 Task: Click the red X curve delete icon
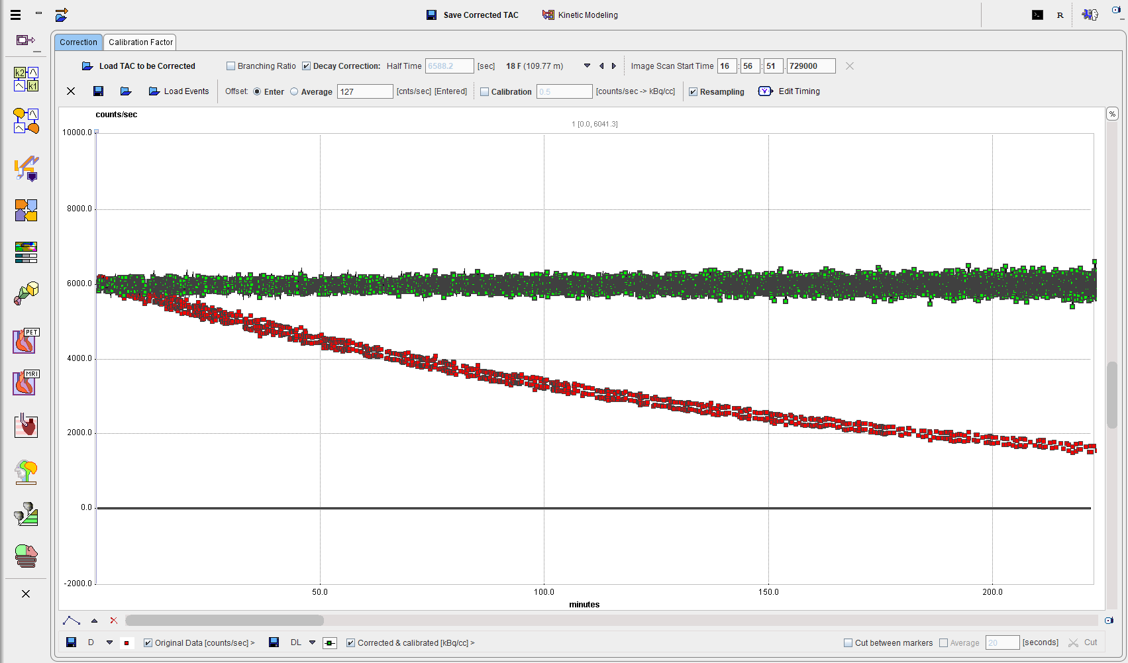114,621
